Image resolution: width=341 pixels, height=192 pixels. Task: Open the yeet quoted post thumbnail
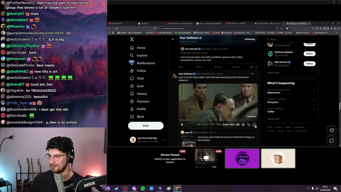tap(189, 141)
